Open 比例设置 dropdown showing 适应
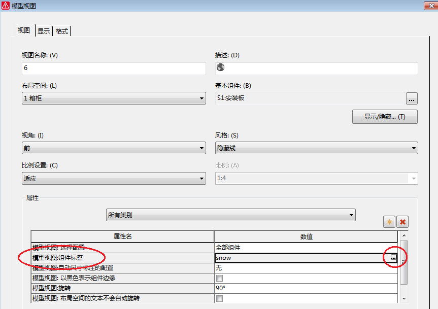This screenshot has height=309, width=438. (x=201, y=179)
